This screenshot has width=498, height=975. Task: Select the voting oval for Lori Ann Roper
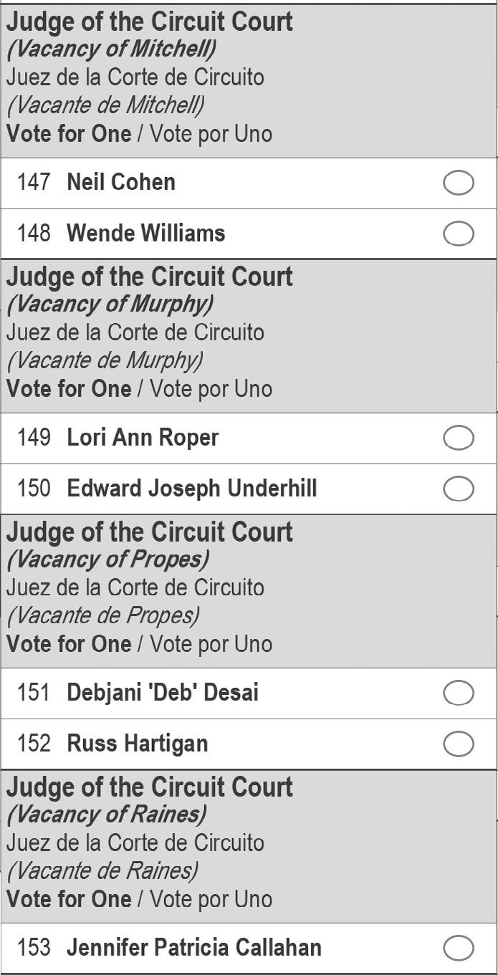(459, 438)
